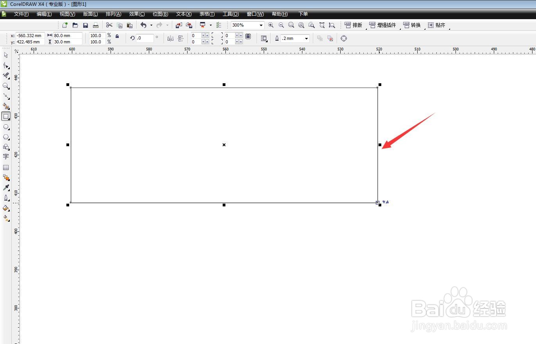Select the Fill bucket tool
The width and height of the screenshot is (536, 344).
pos(6,208)
